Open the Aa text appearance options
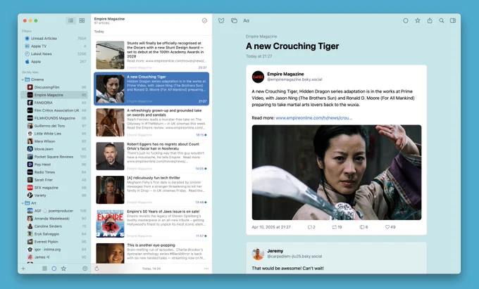 (247, 20)
